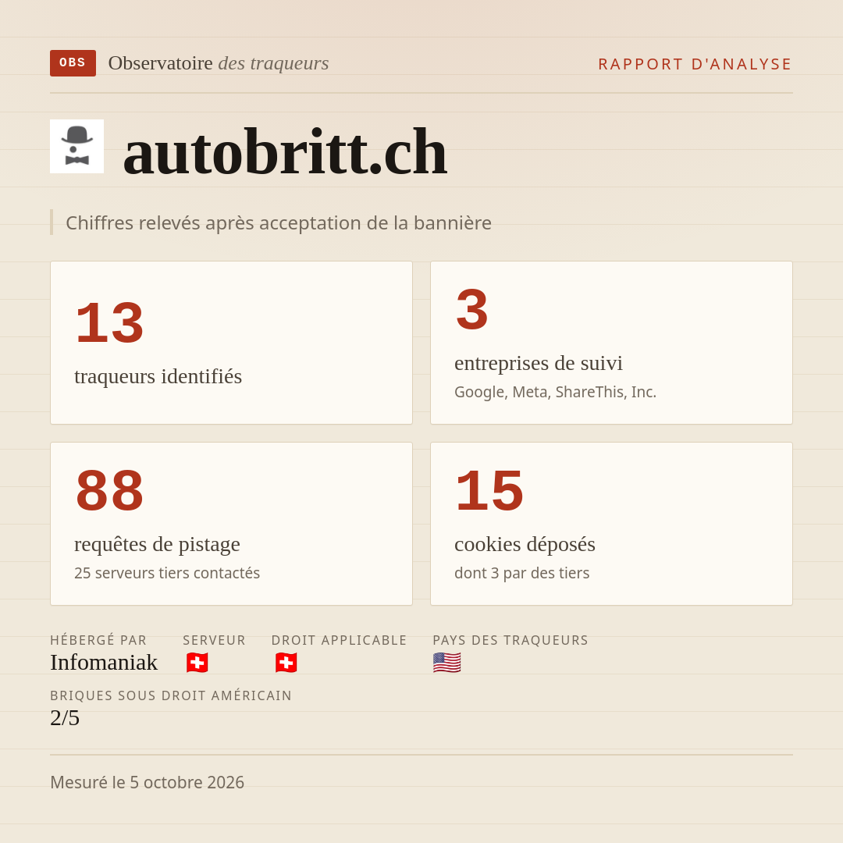Click the 'entreprises de suivi' label
This screenshot has height=843, width=843.
(x=538, y=363)
